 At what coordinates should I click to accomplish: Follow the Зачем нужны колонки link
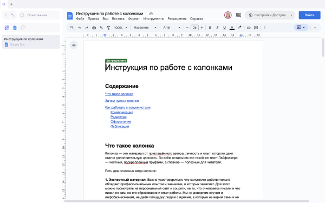[x=122, y=101]
